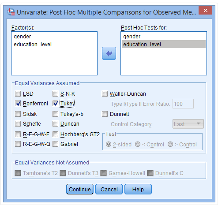
Task: Select gender in the Factor(s) list
Action: [x=23, y=37]
